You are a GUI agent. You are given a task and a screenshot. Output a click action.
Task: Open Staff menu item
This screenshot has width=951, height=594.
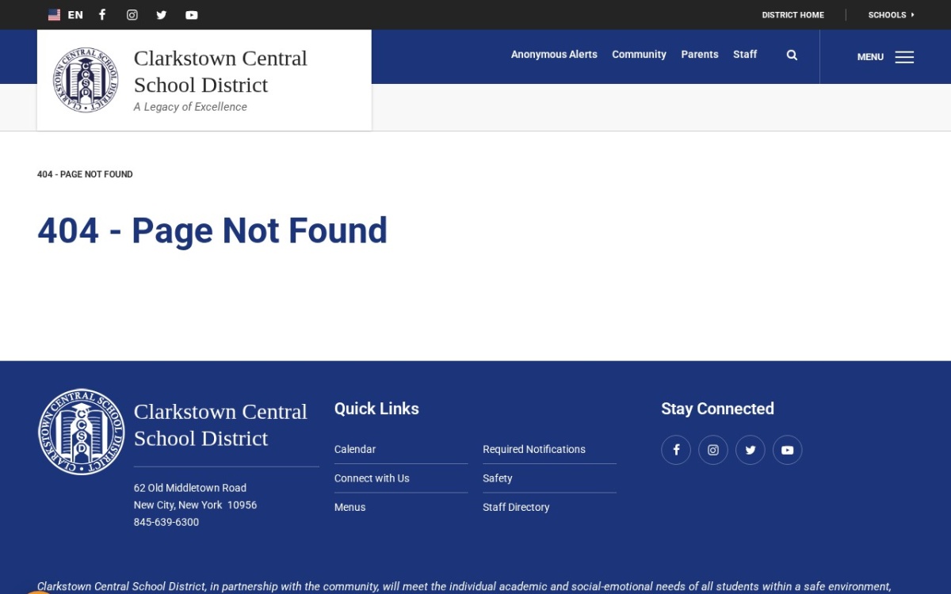click(745, 55)
